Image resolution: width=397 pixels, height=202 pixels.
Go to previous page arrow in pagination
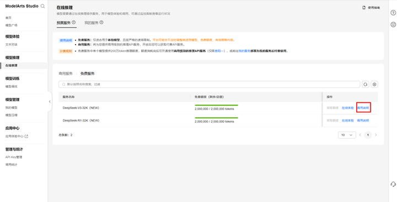360,135
